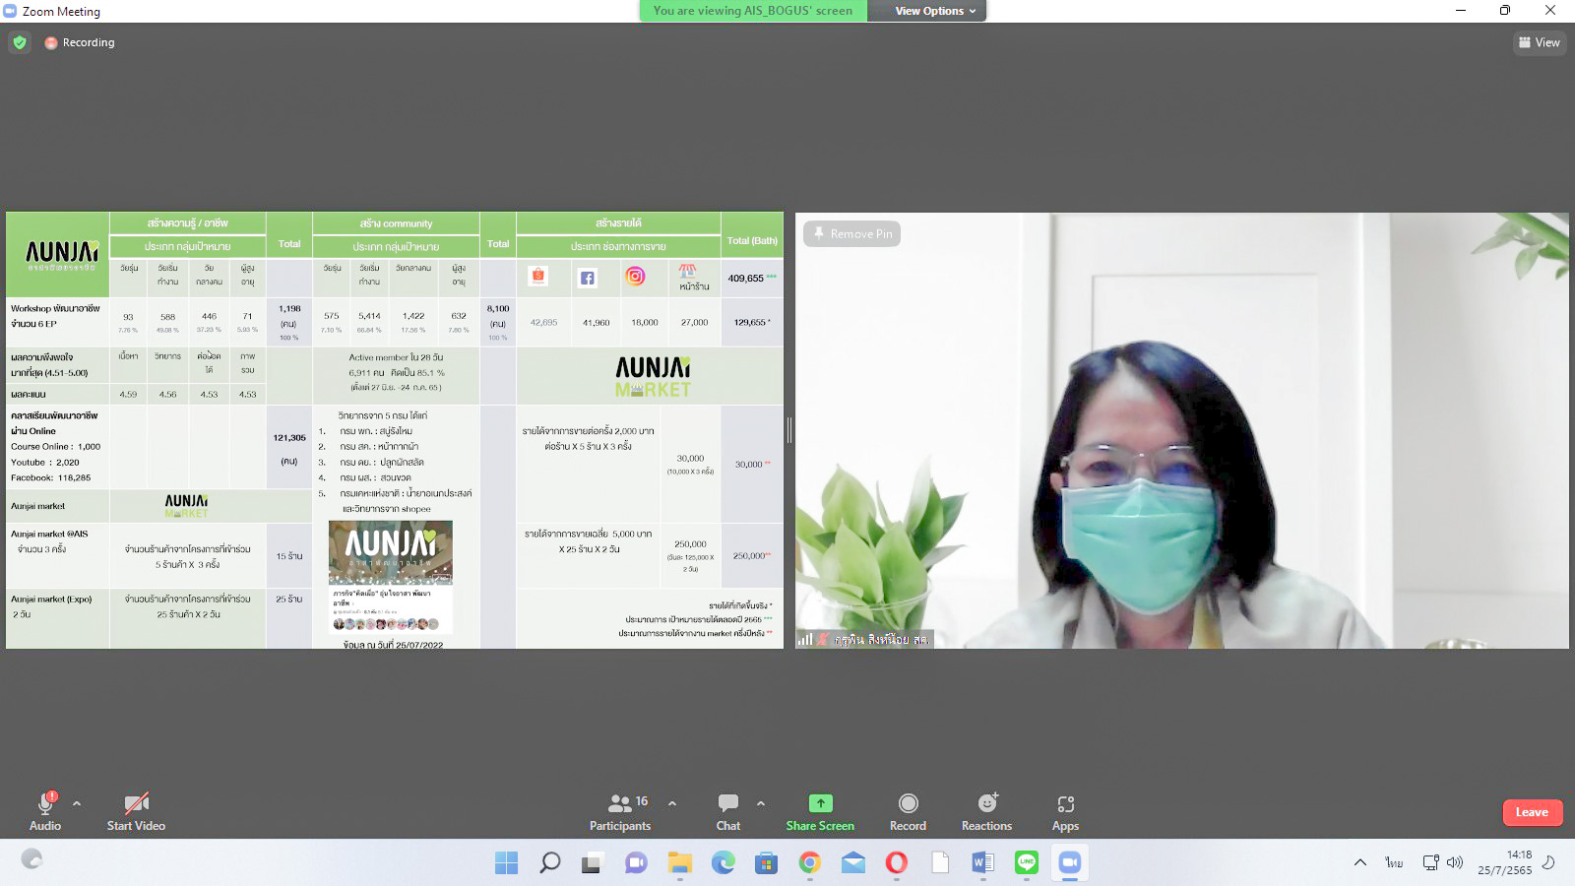Click the Record icon
This screenshot has width=1575, height=886.
(x=909, y=803)
